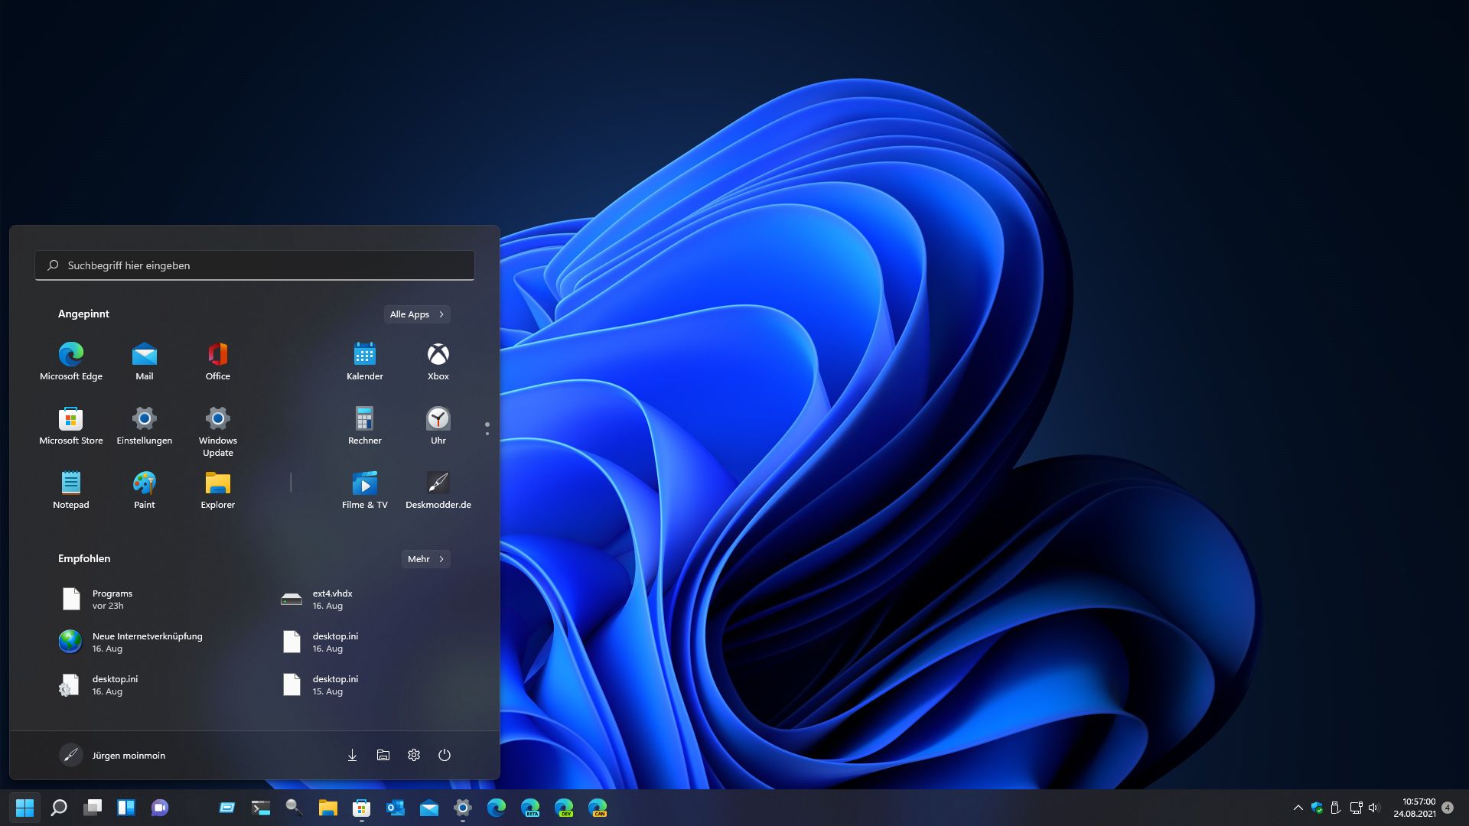The image size is (1469, 826).
Task: Open recommended ext4.vhdx file
Action: click(x=366, y=599)
